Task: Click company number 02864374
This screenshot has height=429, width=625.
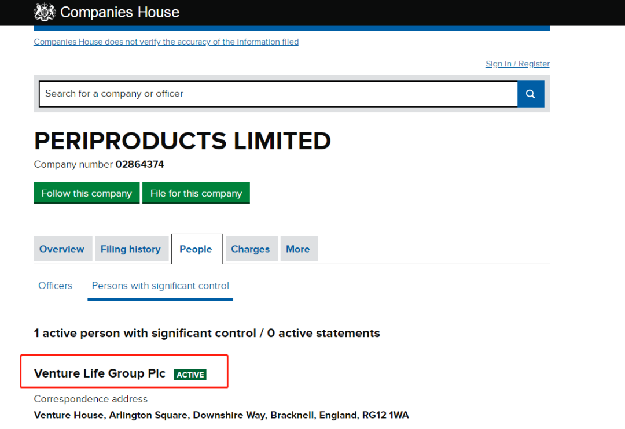Action: coord(139,164)
